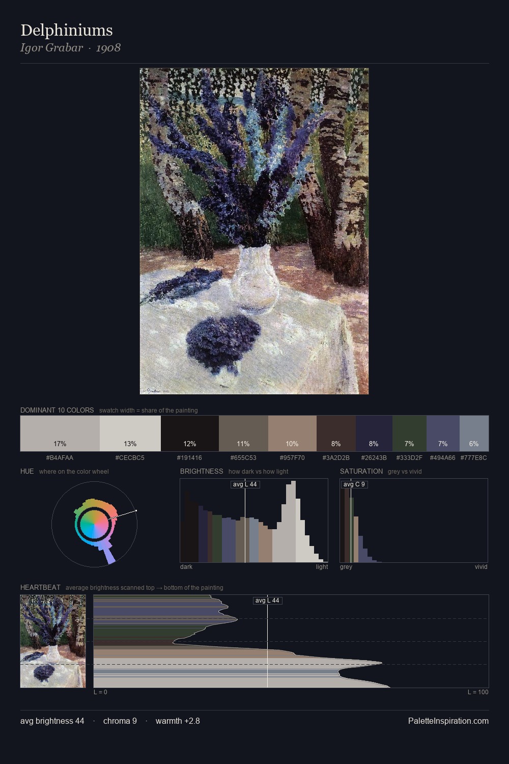Open the PaletteInspiration.com link
Viewport: 509px width, 764px height.
tap(448, 721)
